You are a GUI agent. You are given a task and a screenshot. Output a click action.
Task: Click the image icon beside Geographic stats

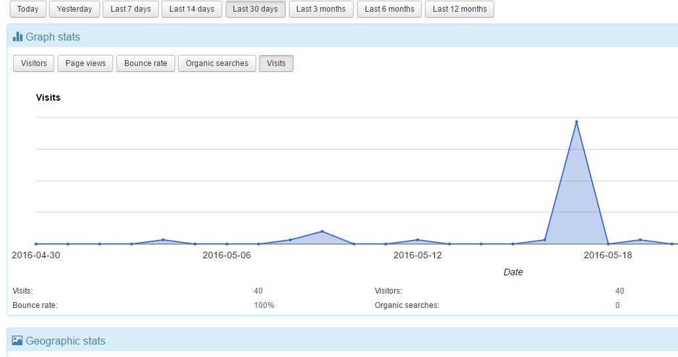click(x=18, y=341)
